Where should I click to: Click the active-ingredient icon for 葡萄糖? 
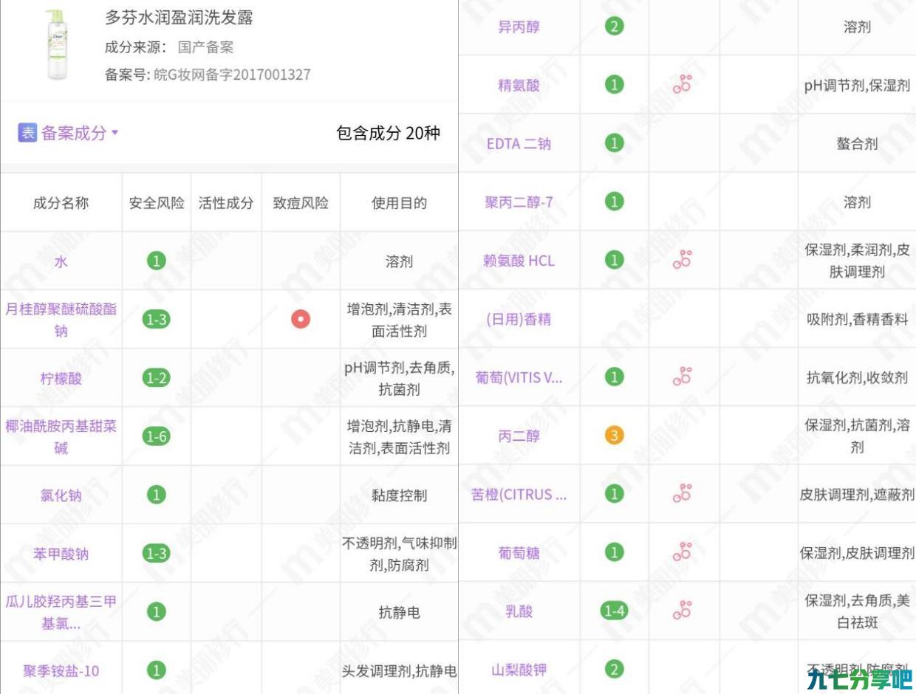pyautogui.click(x=683, y=552)
